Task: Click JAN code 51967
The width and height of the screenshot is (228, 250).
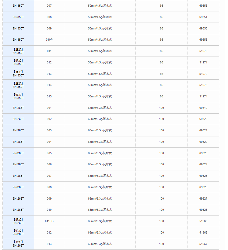Action: point(203,244)
